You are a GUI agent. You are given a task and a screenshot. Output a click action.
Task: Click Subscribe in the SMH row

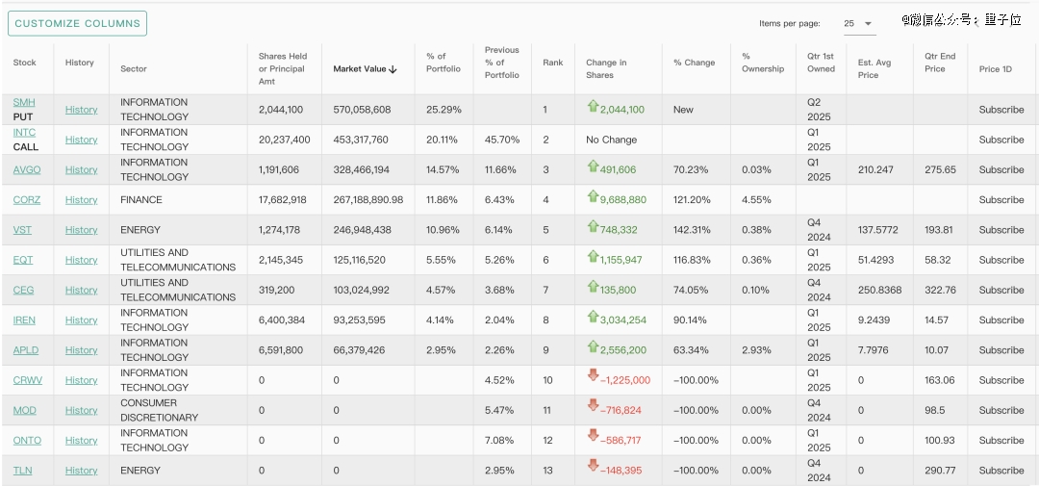1001,110
